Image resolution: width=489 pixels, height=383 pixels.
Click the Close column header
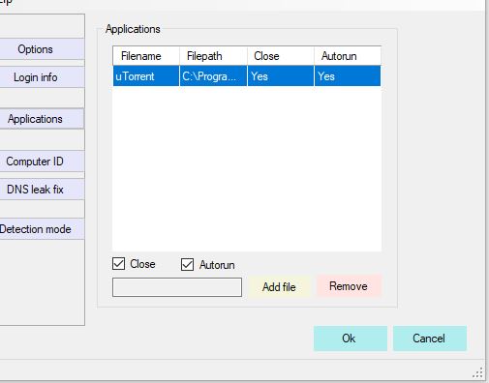281,56
